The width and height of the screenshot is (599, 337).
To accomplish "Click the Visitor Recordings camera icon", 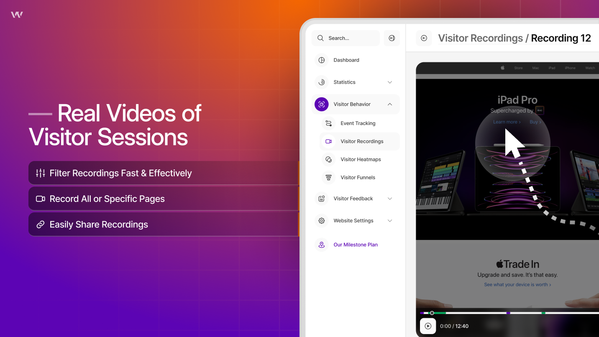I will (x=329, y=141).
